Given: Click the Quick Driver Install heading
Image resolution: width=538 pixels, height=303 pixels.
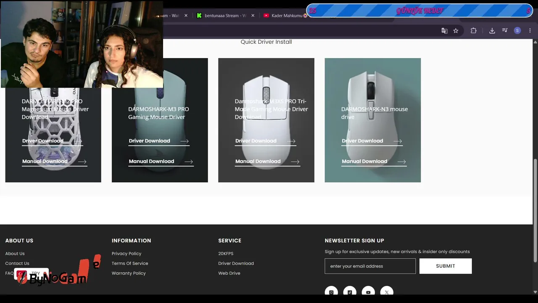Looking at the screenshot, I should click(266, 42).
